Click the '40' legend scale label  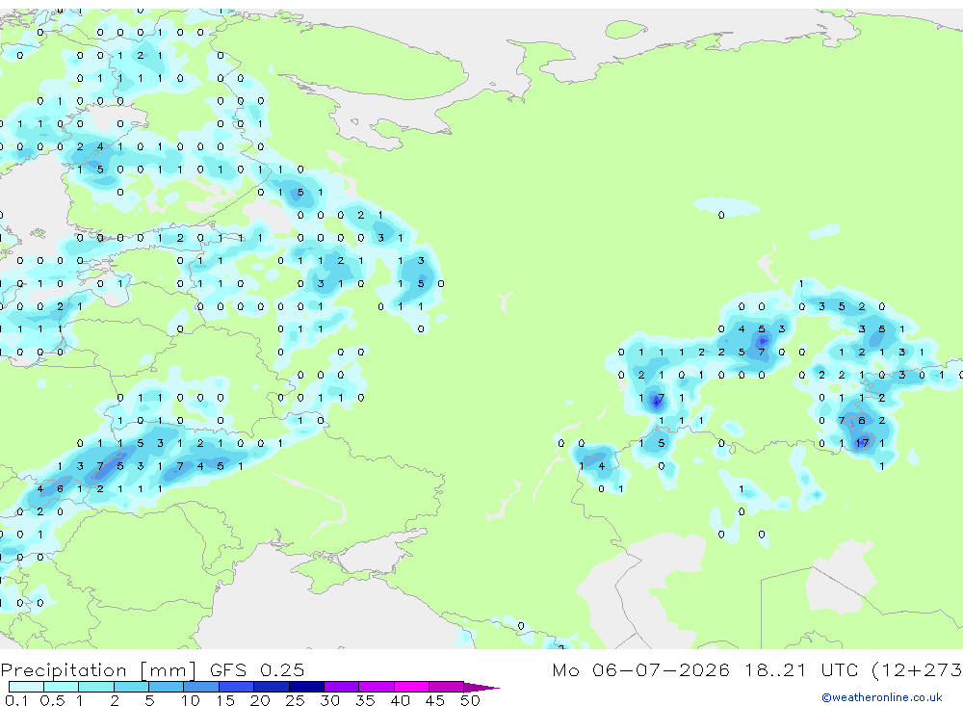coord(401,700)
